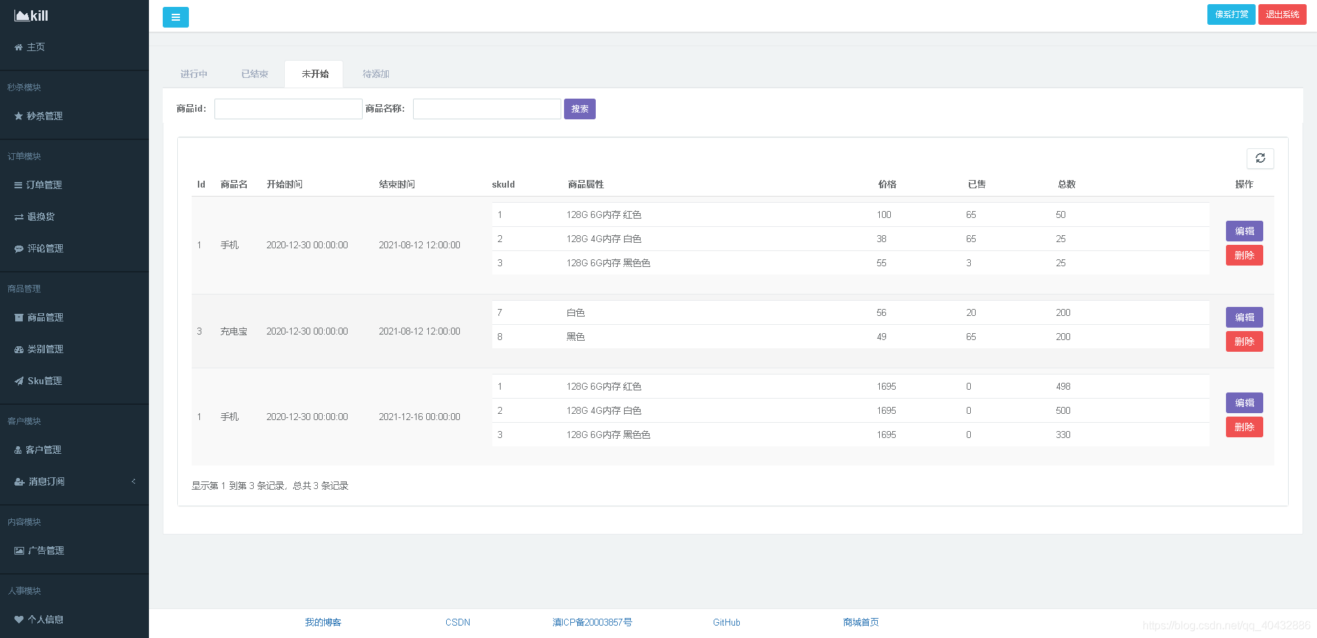Open the GitHub footer link

click(x=726, y=622)
